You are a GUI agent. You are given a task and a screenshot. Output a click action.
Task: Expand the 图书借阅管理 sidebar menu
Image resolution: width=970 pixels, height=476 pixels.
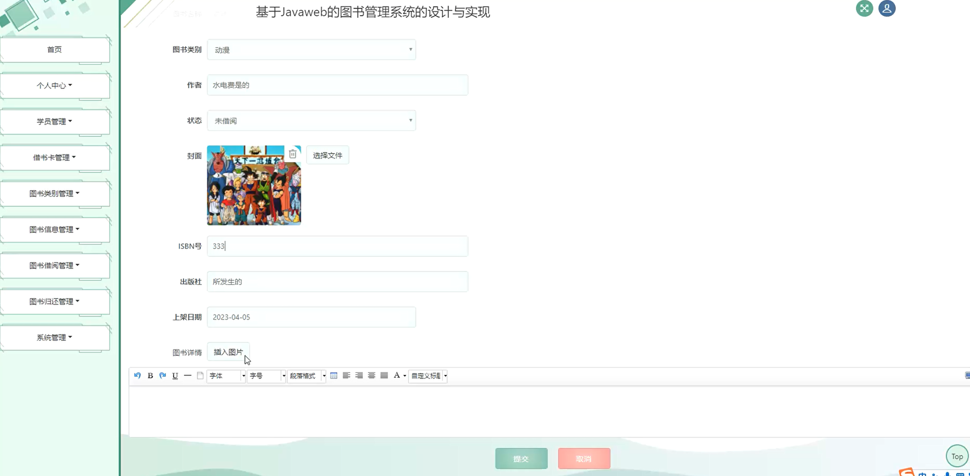[x=55, y=265]
